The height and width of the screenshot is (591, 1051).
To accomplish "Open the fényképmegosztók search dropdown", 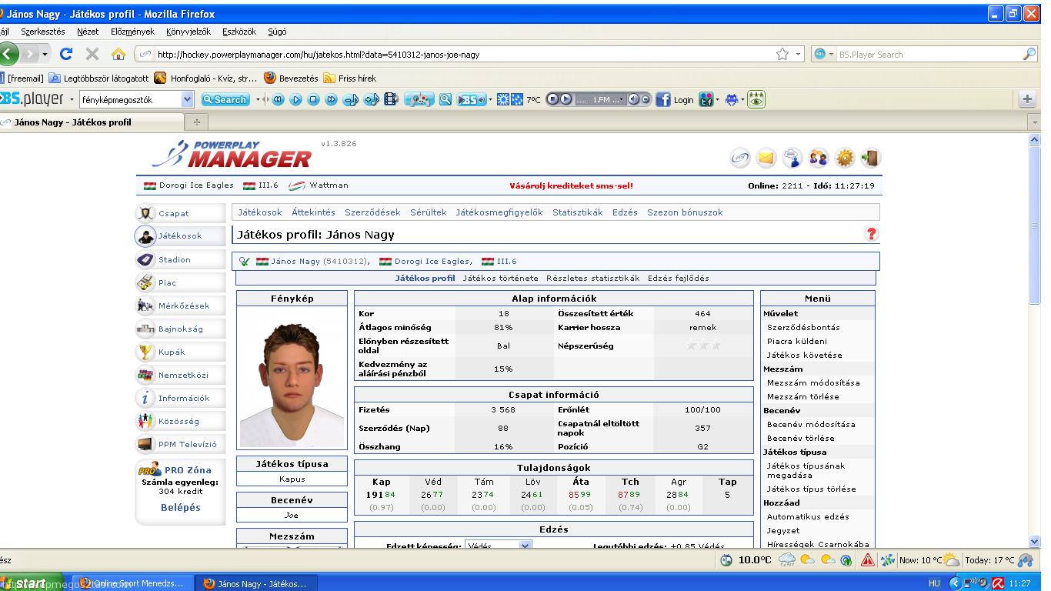I will point(188,99).
